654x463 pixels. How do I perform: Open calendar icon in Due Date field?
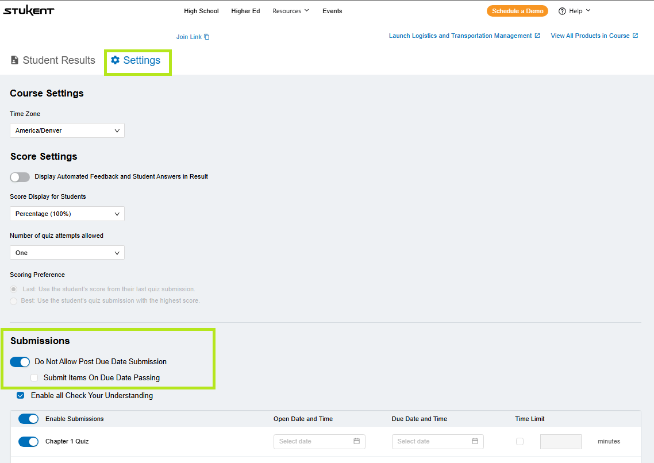pyautogui.click(x=475, y=441)
